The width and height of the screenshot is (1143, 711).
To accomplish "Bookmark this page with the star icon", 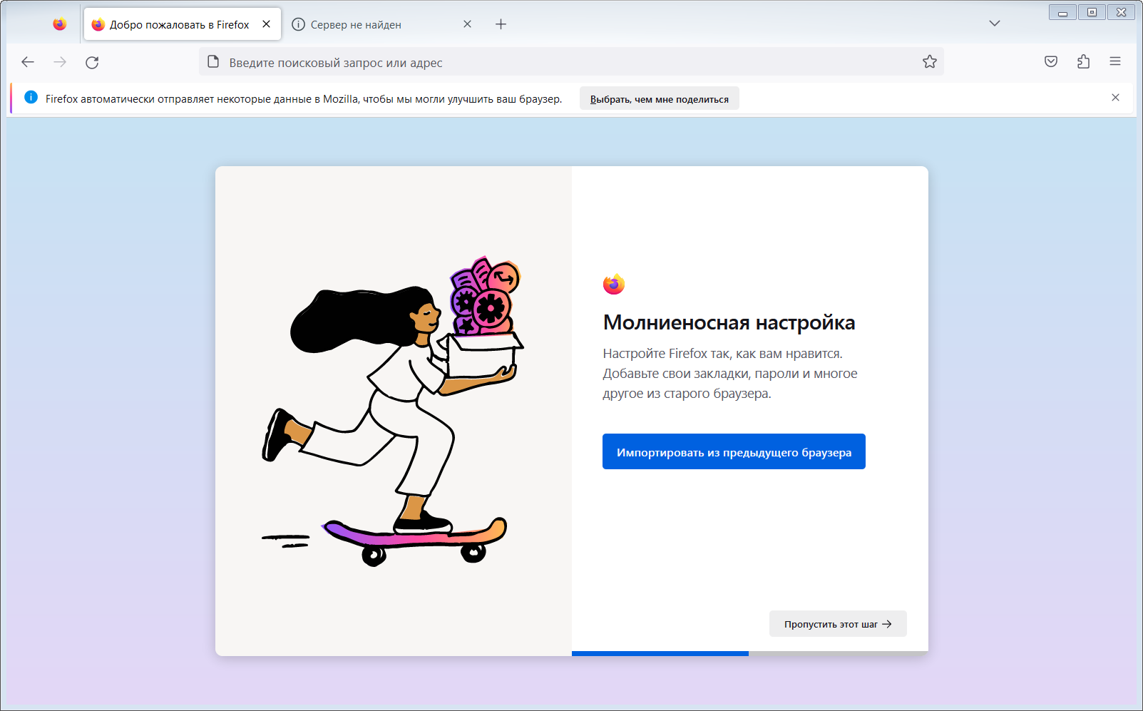I will click(929, 62).
